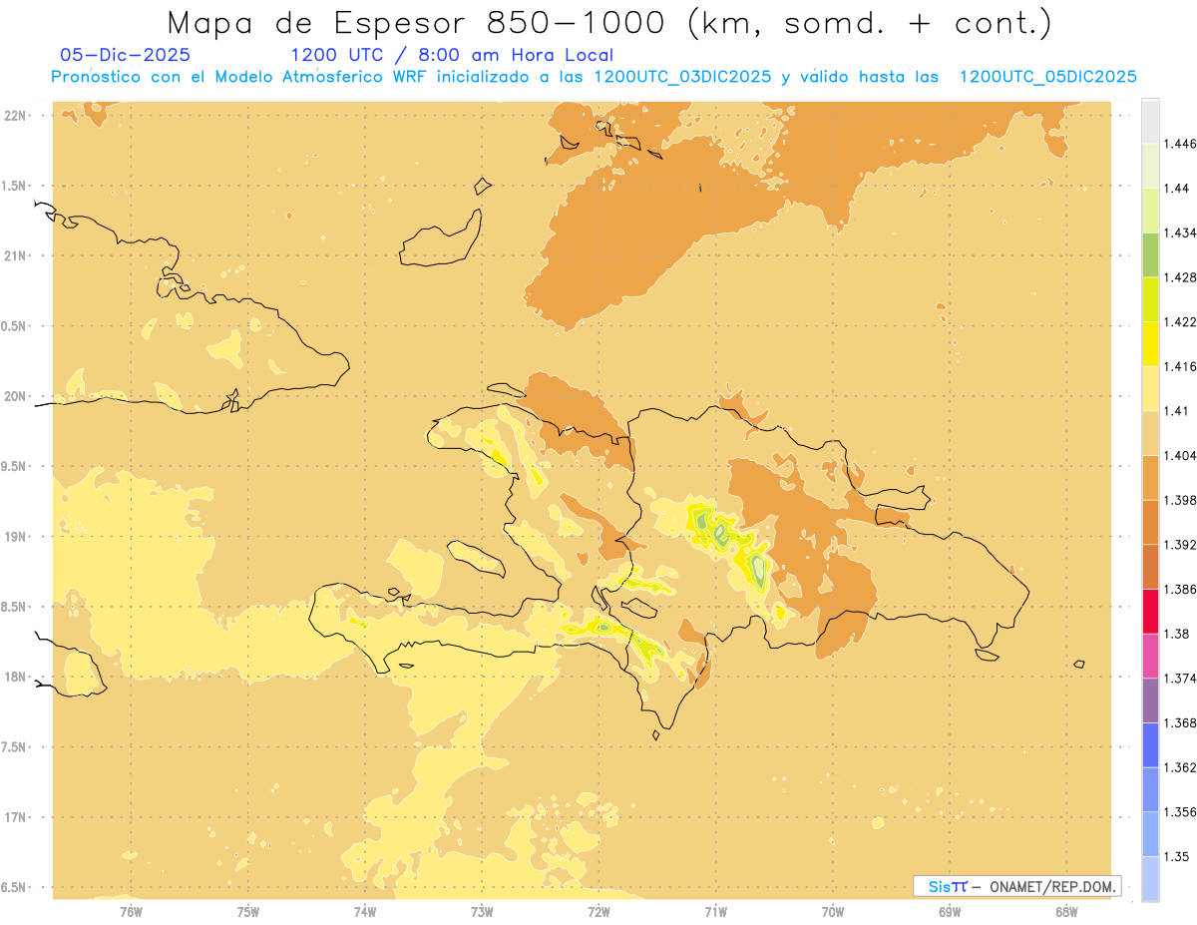1197x925 pixels.
Task: Click the longitude axis label "71W"
Action: click(x=715, y=911)
